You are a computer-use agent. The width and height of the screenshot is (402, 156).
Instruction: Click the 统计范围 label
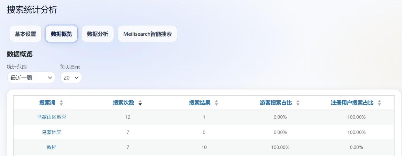point(17,67)
